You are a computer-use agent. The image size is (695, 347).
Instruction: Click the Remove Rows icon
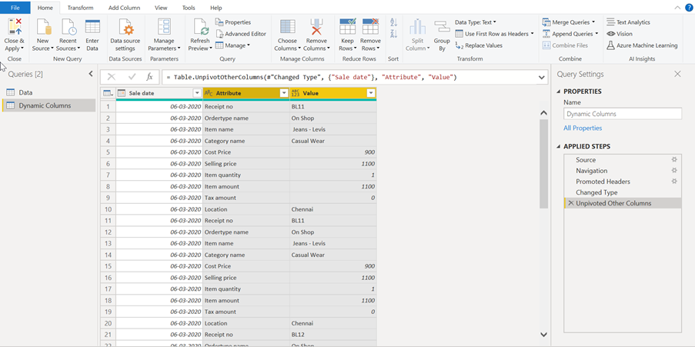370,27
